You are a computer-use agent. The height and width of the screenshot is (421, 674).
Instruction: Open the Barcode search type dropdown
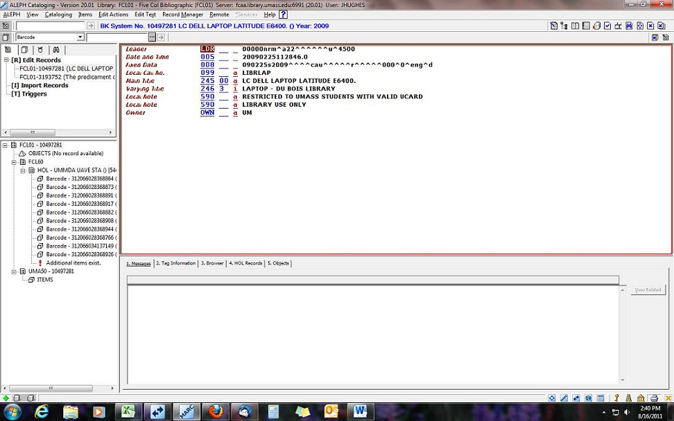pos(80,37)
